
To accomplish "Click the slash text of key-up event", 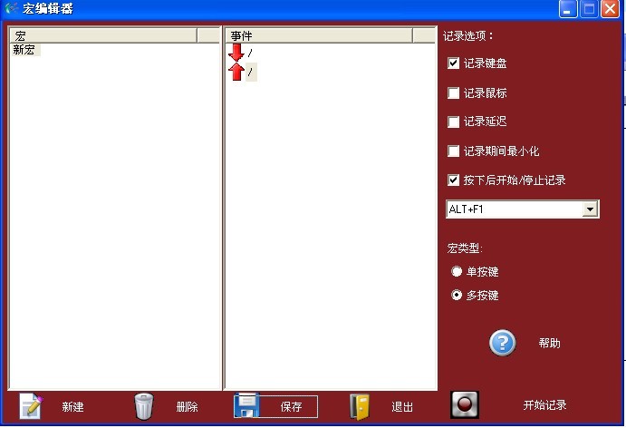I will (250, 72).
